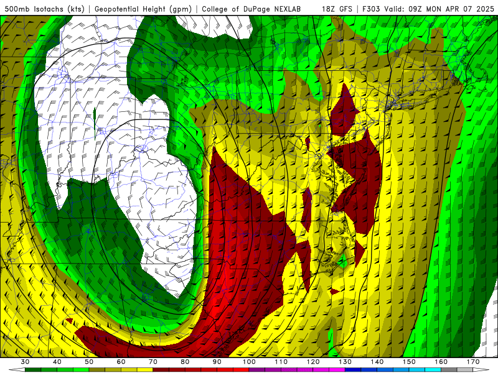The height and width of the screenshot is (373, 498).
Task: Click the 'College of DuPage NEXLAB' label
Action: (251, 9)
